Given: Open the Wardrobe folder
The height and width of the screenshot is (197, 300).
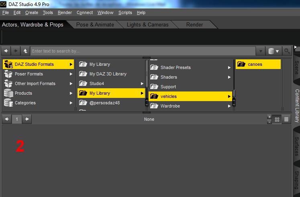Looking at the screenshot, I should tap(190, 106).
